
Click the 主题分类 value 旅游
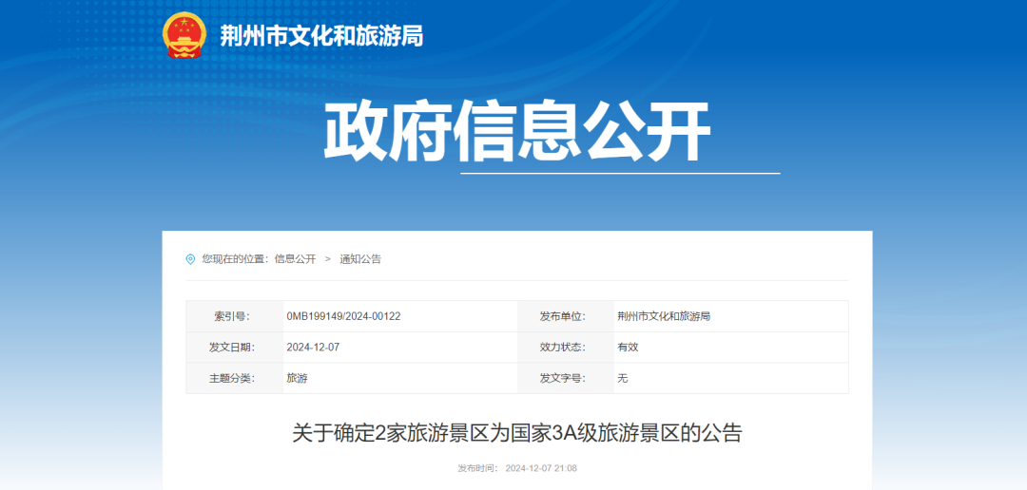coord(297,378)
